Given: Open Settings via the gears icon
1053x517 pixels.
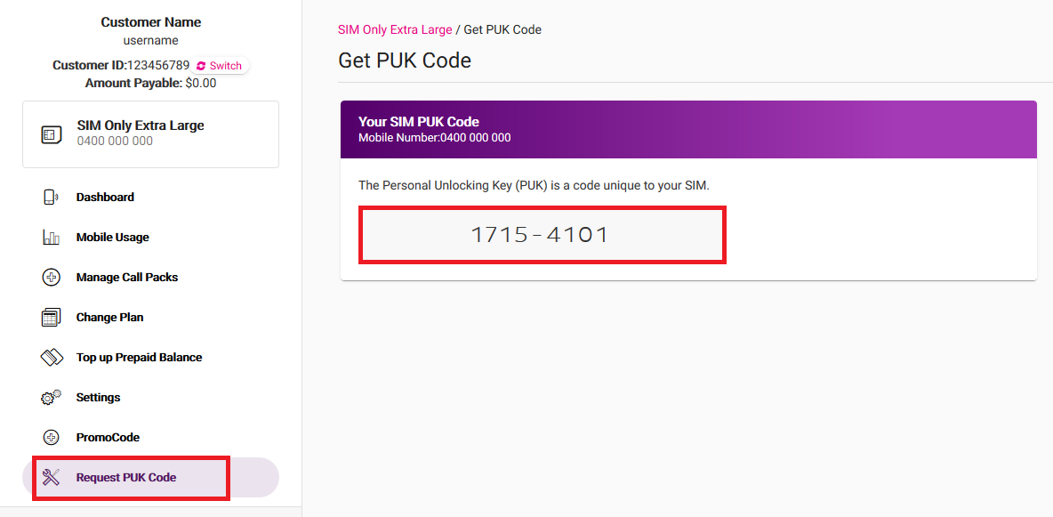Looking at the screenshot, I should pyautogui.click(x=52, y=397).
